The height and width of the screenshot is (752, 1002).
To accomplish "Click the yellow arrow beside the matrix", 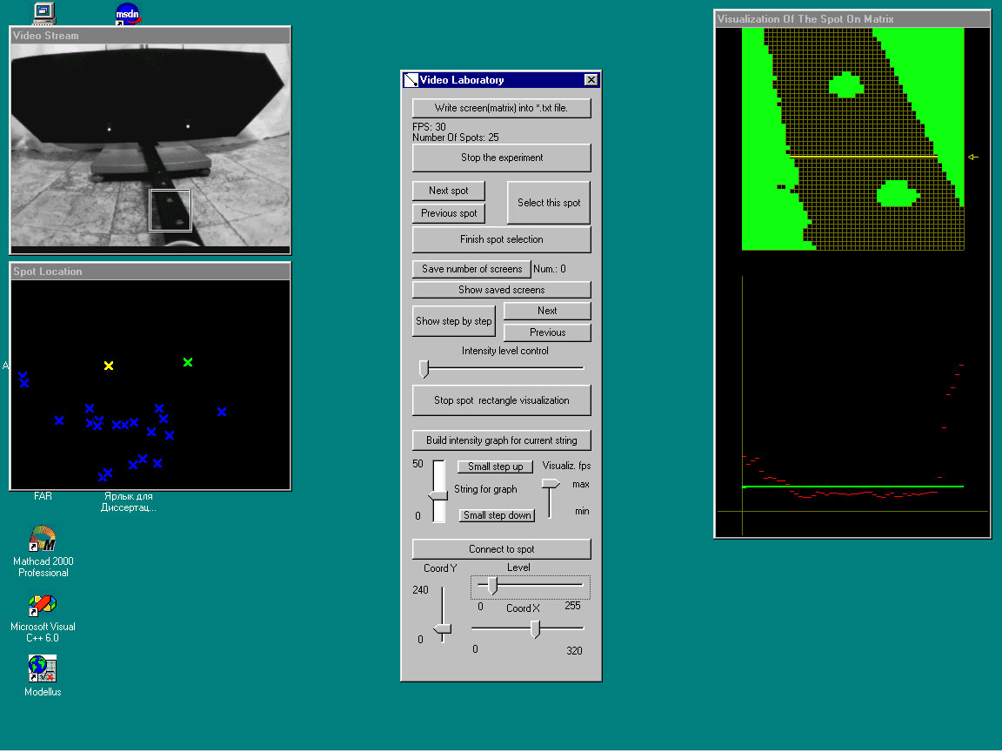I will [x=973, y=157].
